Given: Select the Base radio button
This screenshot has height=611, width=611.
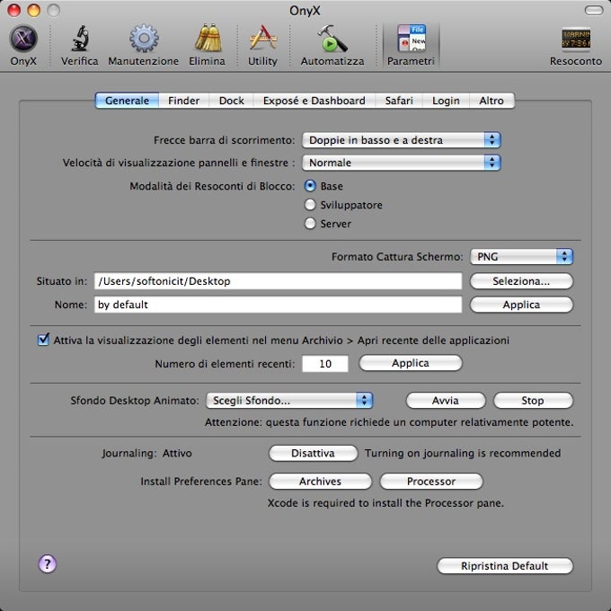Looking at the screenshot, I should pos(310,186).
